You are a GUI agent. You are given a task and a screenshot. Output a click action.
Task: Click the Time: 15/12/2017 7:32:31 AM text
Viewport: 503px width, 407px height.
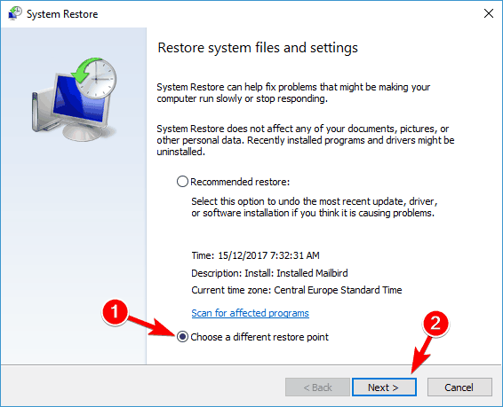point(255,255)
